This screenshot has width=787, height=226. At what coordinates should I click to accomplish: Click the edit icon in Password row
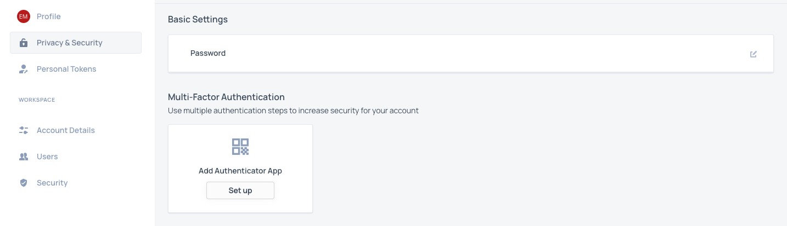pyautogui.click(x=753, y=54)
